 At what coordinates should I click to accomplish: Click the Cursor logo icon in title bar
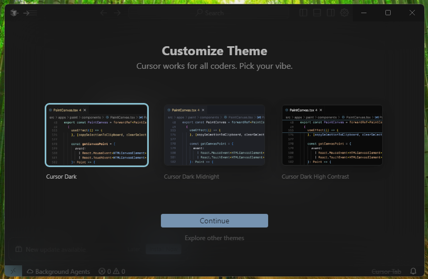coord(14,13)
